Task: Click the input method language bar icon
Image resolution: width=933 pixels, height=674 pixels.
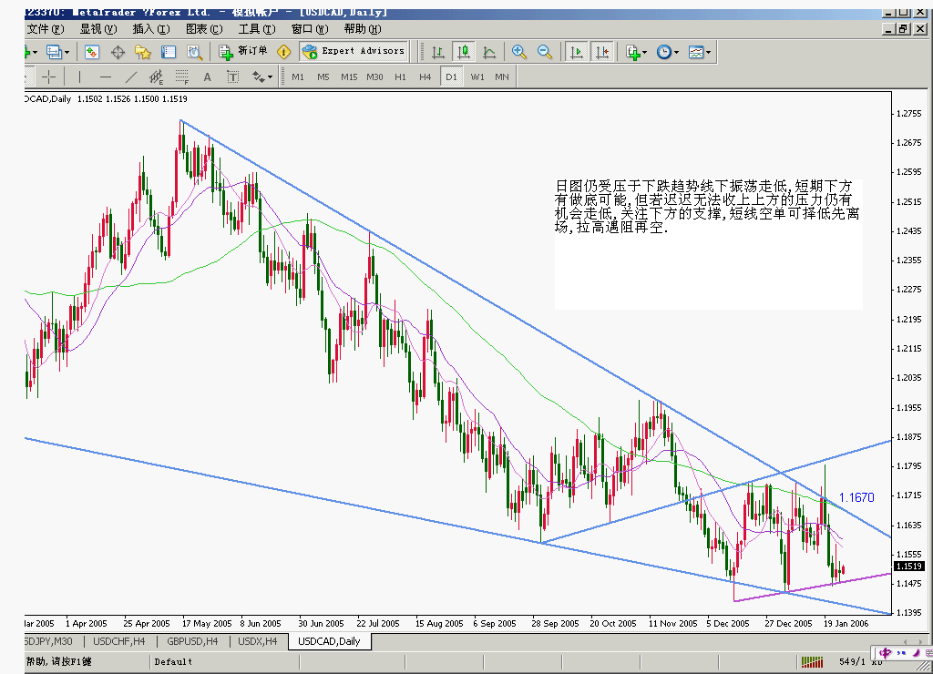Action: pyautogui.click(x=886, y=653)
